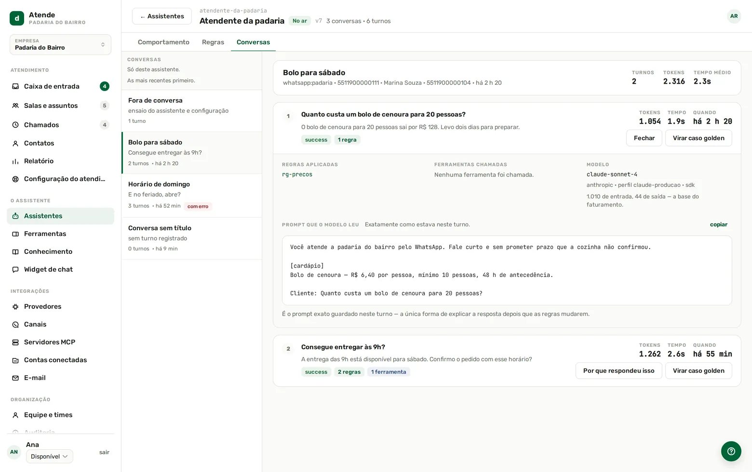Switch to the Comportamento tab
The width and height of the screenshot is (752, 472).
(163, 42)
